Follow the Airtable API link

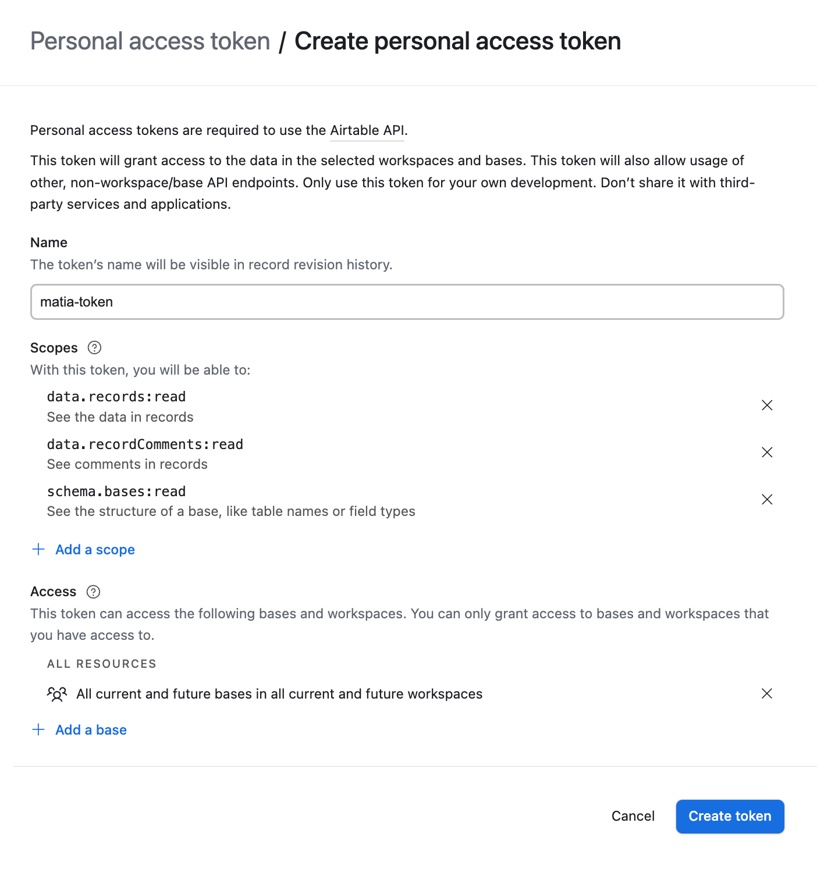tap(367, 130)
